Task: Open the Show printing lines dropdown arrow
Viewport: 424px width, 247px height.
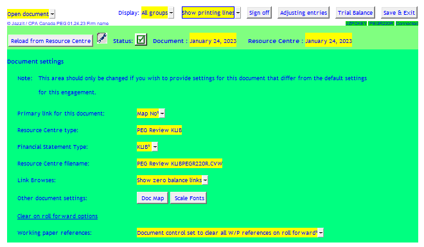Action: pos(238,13)
